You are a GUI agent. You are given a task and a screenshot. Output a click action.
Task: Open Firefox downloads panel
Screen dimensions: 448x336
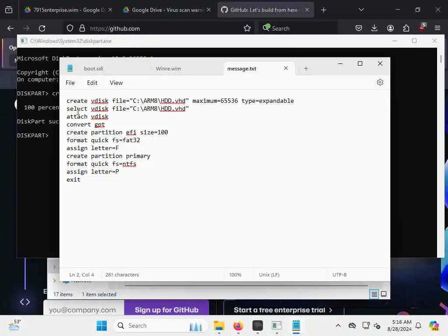click(x=374, y=28)
